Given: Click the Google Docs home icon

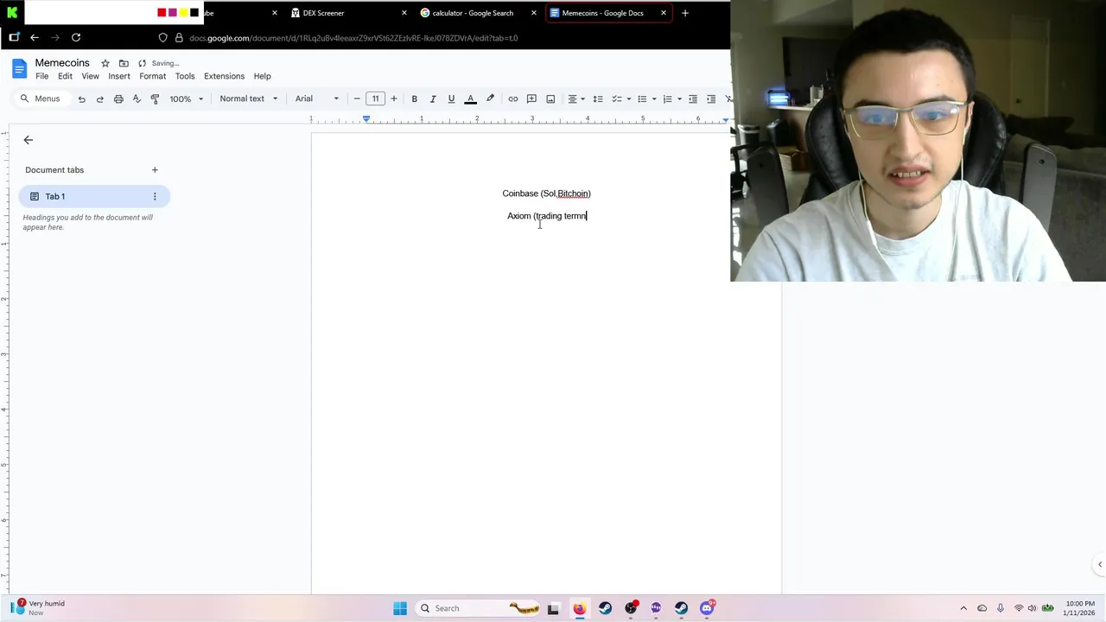Looking at the screenshot, I should point(19,69).
